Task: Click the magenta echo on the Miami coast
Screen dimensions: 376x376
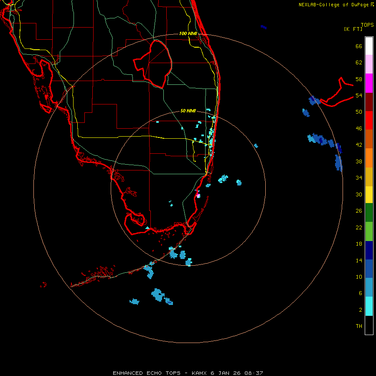Action: click(x=198, y=195)
